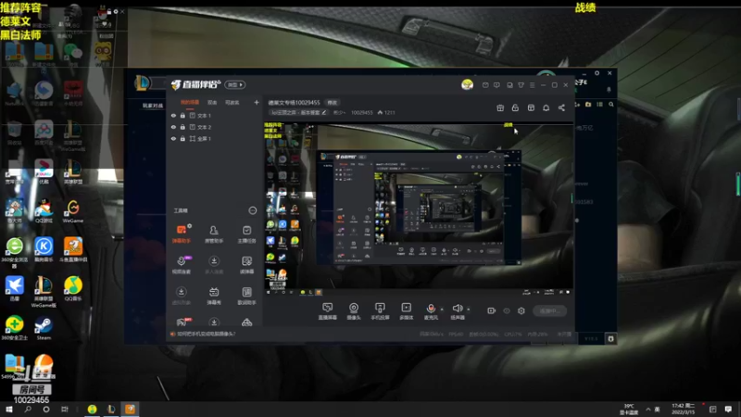741x417 pixels.
Task: Open settings gear in League client window
Action: [x=597, y=73]
